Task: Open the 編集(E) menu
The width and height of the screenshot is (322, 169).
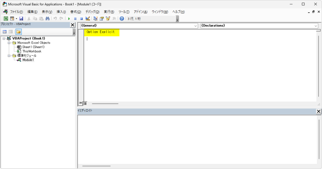Action: [32, 12]
